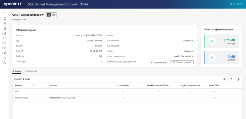The height and width of the screenshot is (119, 246).
Task: Click the Połączenia breadcrumb link
Action: click(x=17, y=20)
